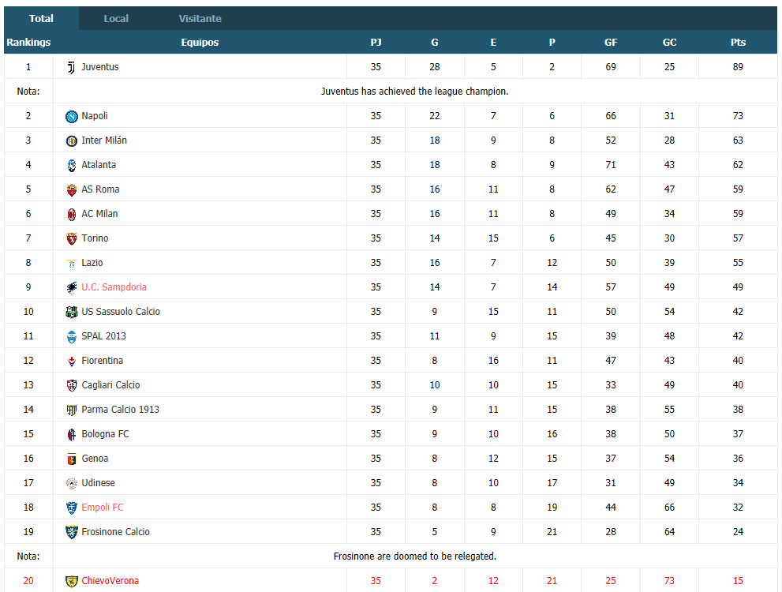Click the E column header
782x592 pixels.
tap(493, 42)
